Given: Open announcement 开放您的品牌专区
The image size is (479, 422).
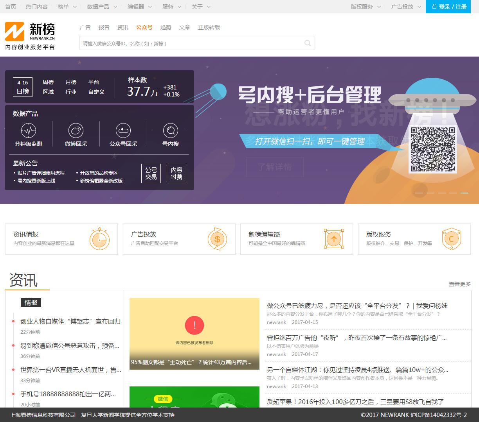Looking at the screenshot, I should (99, 173).
